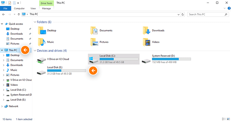Switch to large icons view in status bar
This screenshot has height=121, width=231.
click(228, 119)
